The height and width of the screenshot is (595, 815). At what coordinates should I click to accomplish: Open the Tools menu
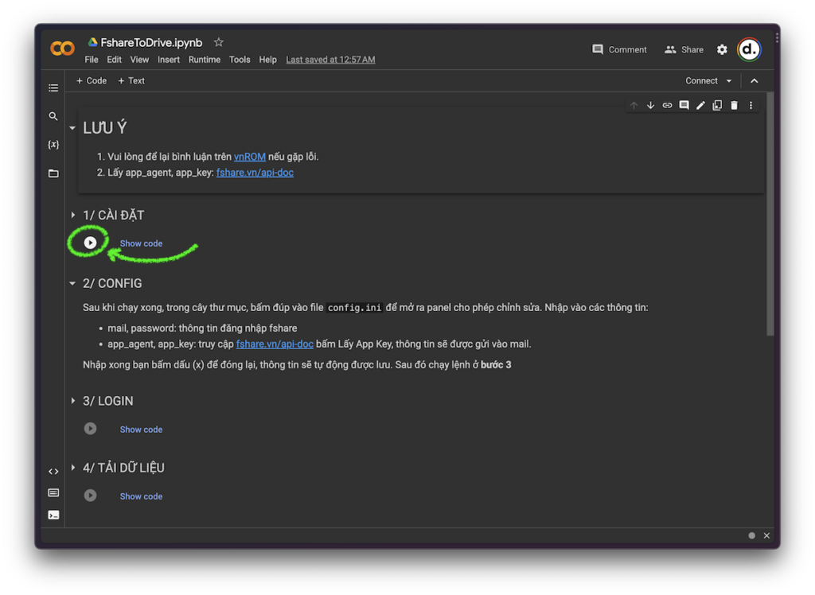[x=240, y=60]
